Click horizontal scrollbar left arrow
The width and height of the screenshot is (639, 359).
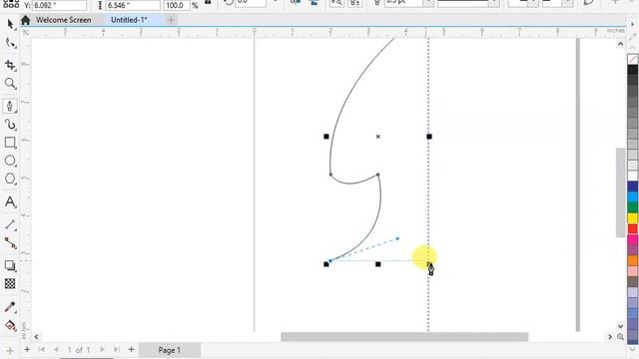click(x=36, y=337)
